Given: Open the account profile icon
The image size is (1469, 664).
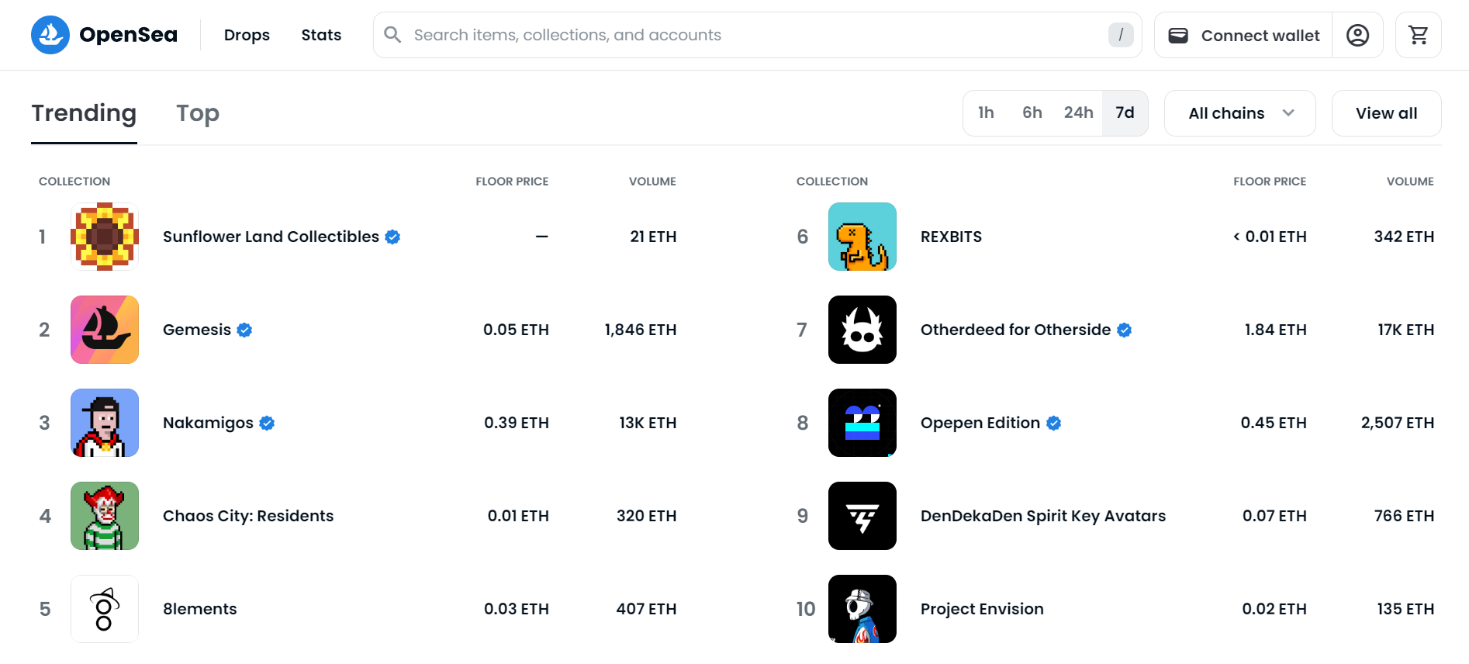Looking at the screenshot, I should (1357, 35).
